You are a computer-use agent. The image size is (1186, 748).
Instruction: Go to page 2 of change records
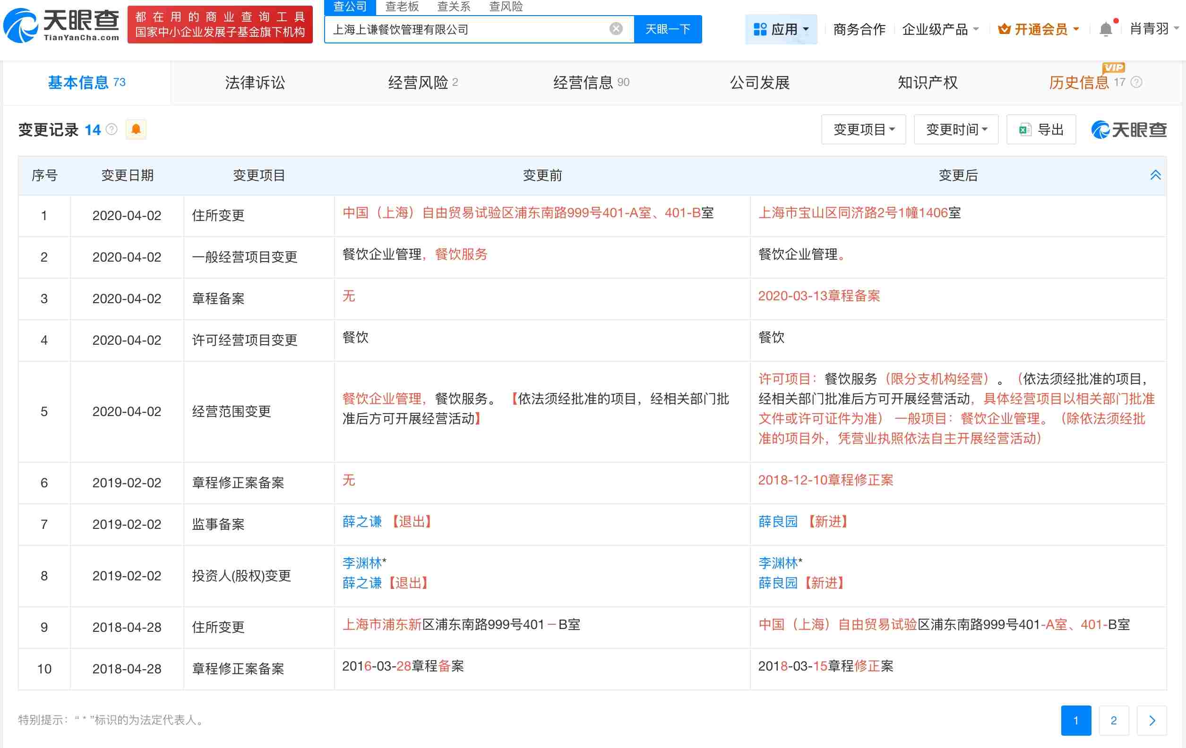click(1114, 720)
